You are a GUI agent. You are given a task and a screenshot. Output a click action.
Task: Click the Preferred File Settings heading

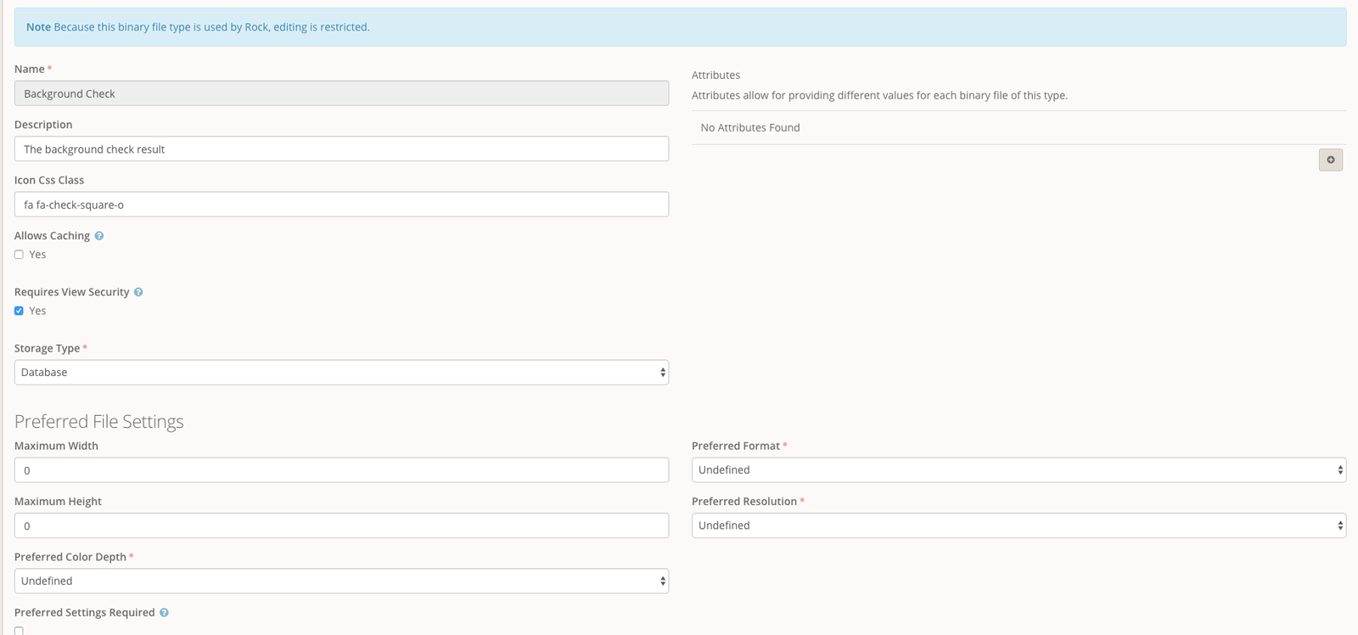[99, 422]
